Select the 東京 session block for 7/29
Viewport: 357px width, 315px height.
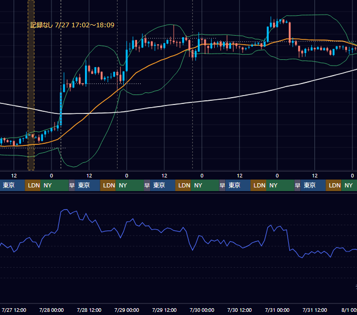coord(163,185)
